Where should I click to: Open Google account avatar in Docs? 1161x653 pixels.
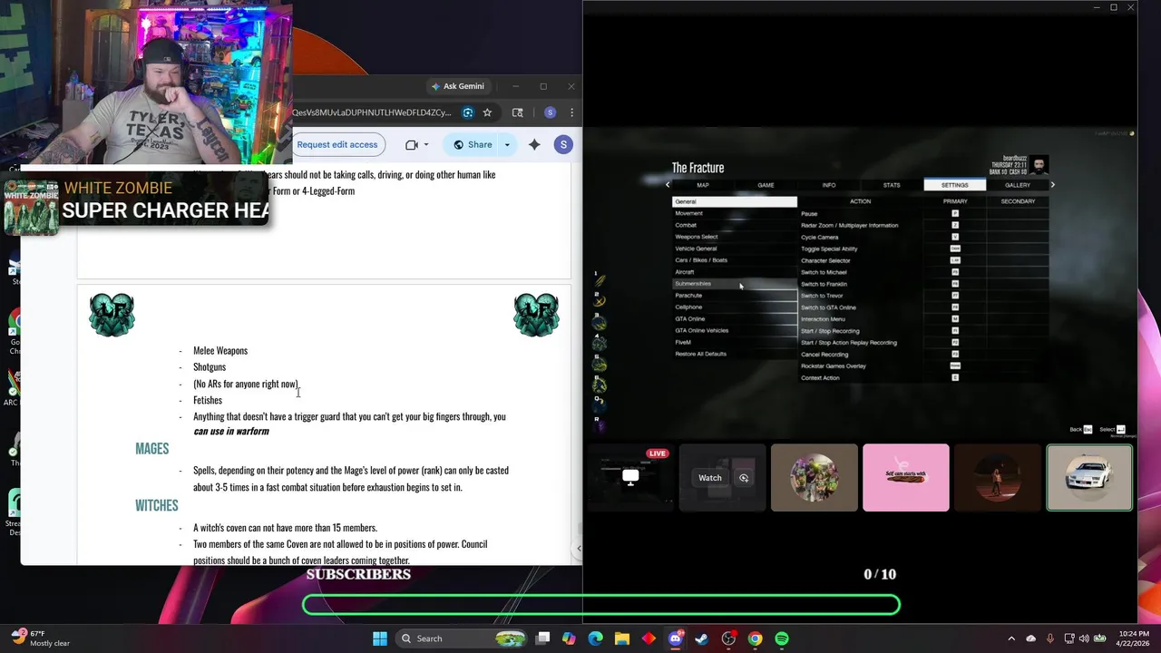click(563, 145)
